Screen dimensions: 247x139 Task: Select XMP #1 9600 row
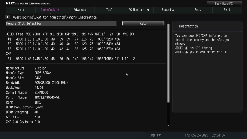coord(71,59)
